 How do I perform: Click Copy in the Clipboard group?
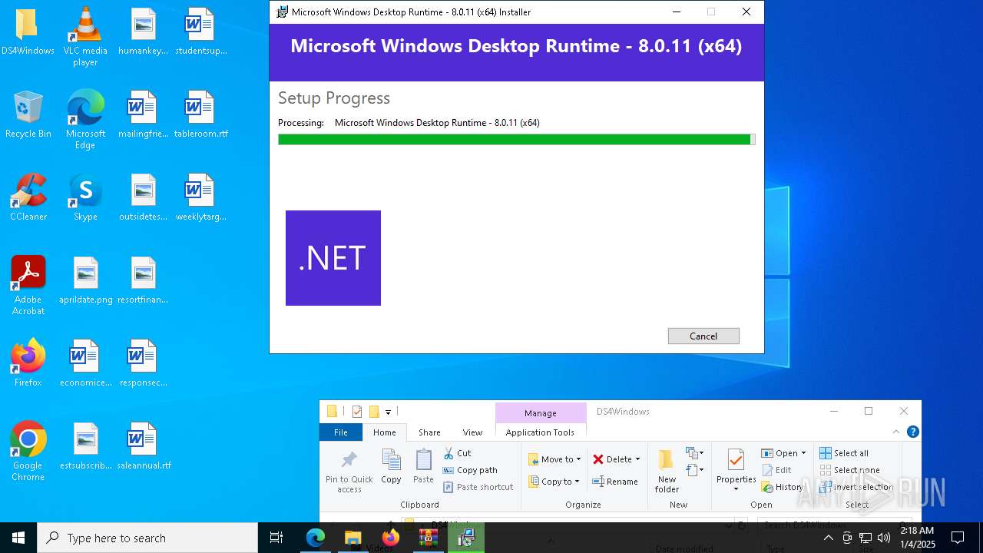click(x=391, y=467)
